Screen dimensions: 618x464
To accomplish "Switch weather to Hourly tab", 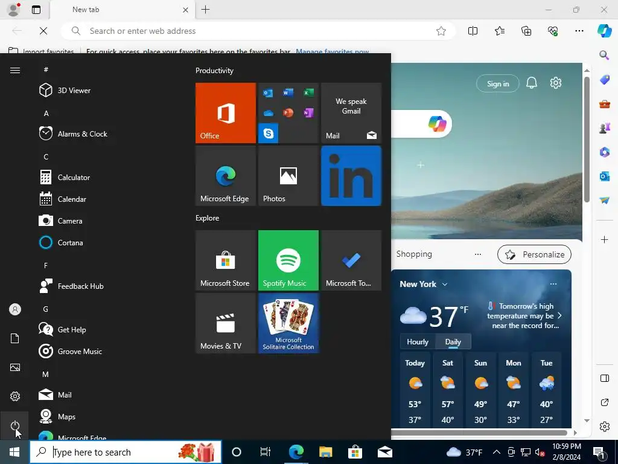I will 418,342.
